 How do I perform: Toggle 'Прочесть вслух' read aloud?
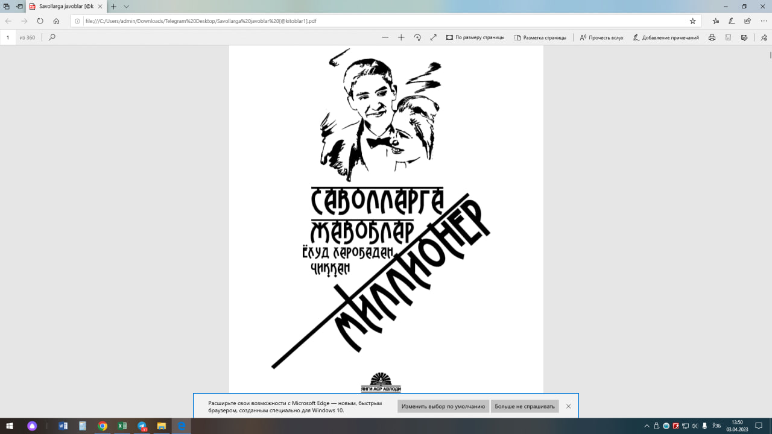(601, 37)
